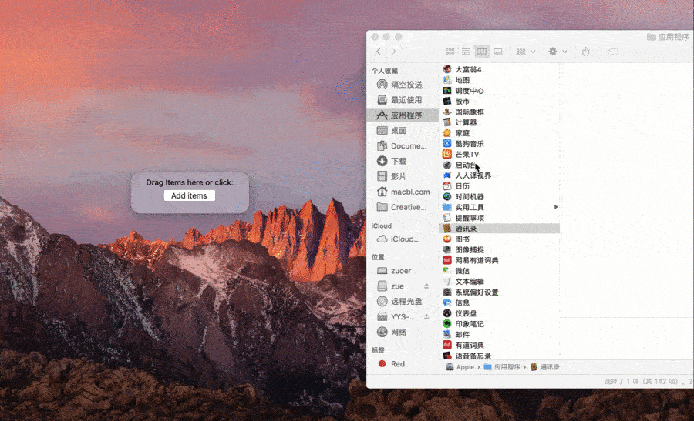Go back in Finder window
The height and width of the screenshot is (421, 694).
[x=379, y=52]
